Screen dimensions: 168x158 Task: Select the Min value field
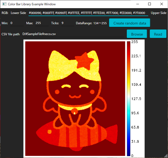[x=17, y=23]
